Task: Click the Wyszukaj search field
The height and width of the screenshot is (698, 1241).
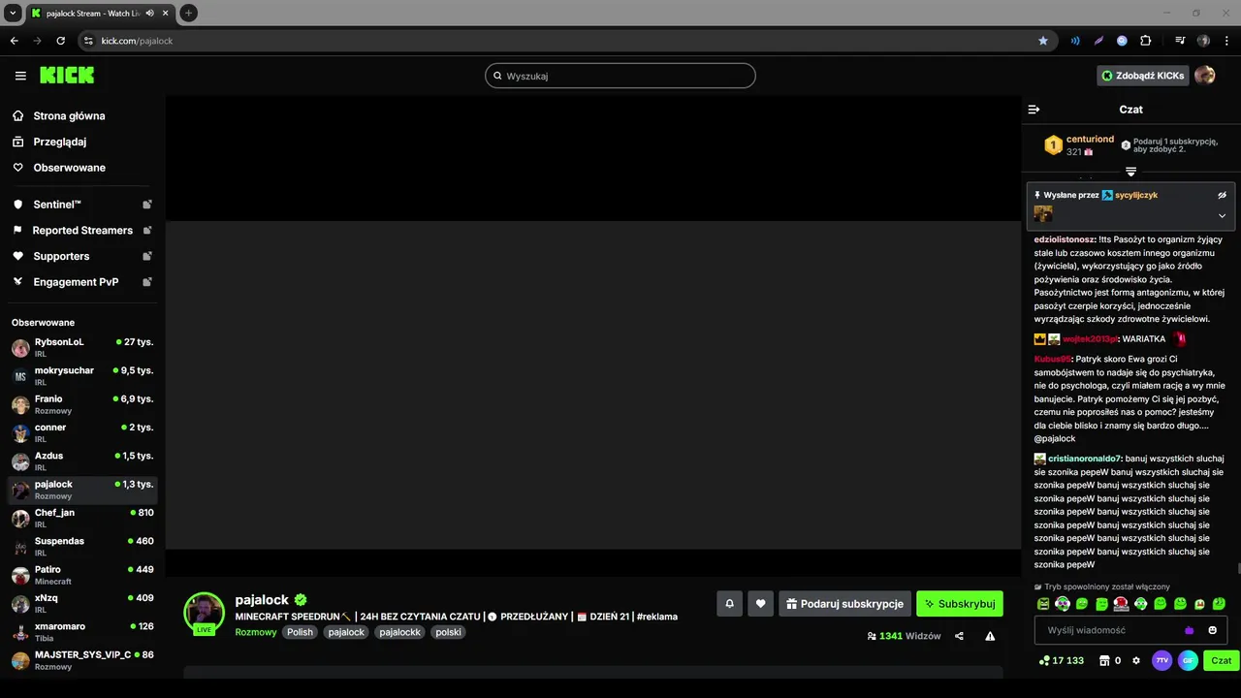Action: [620, 76]
